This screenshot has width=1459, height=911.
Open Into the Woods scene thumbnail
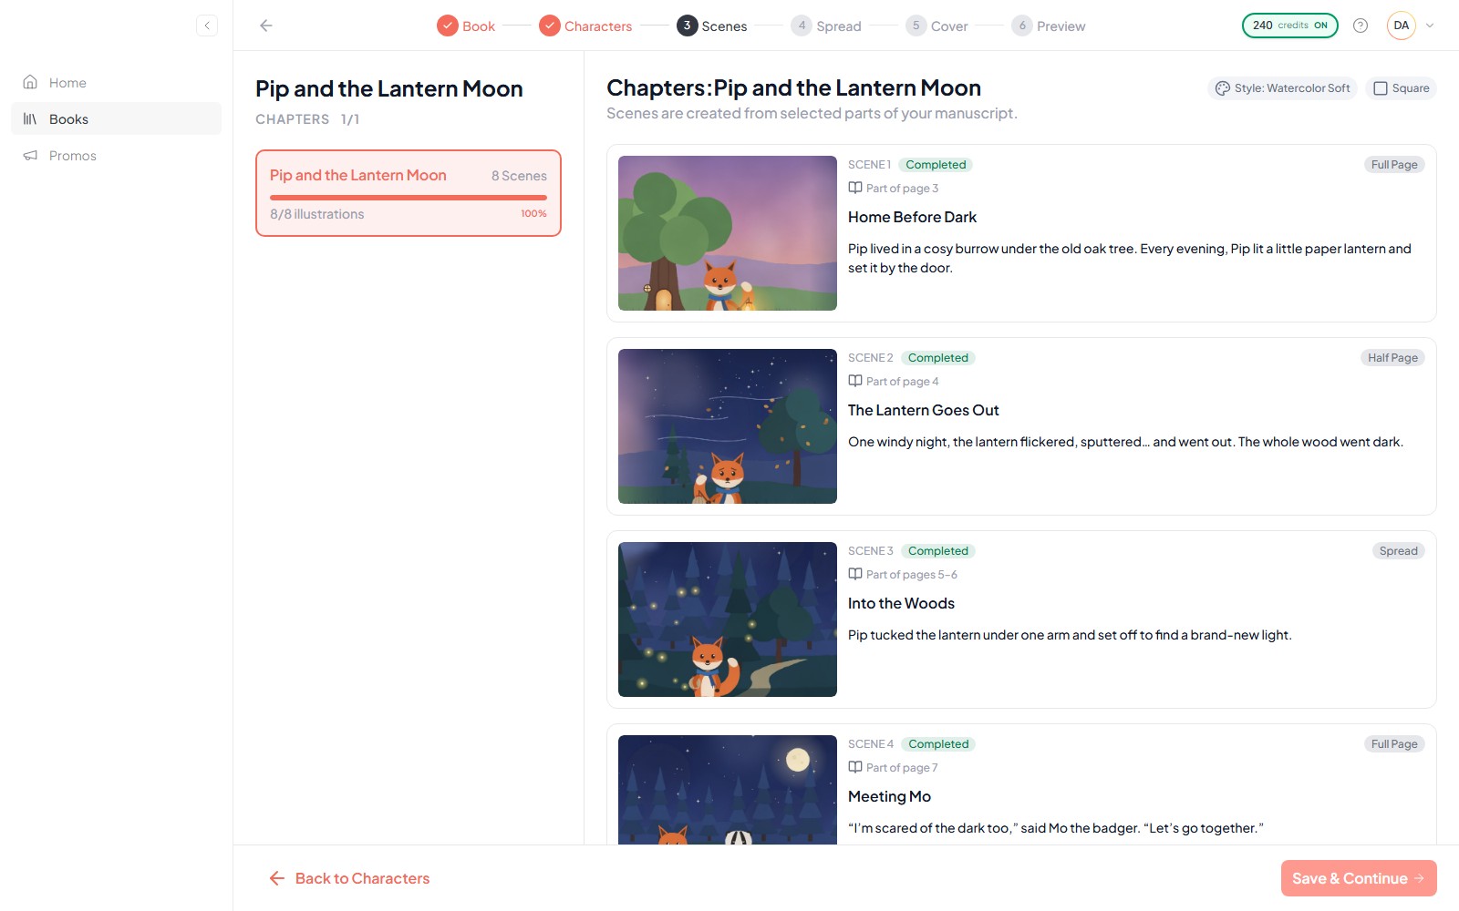[x=728, y=619]
